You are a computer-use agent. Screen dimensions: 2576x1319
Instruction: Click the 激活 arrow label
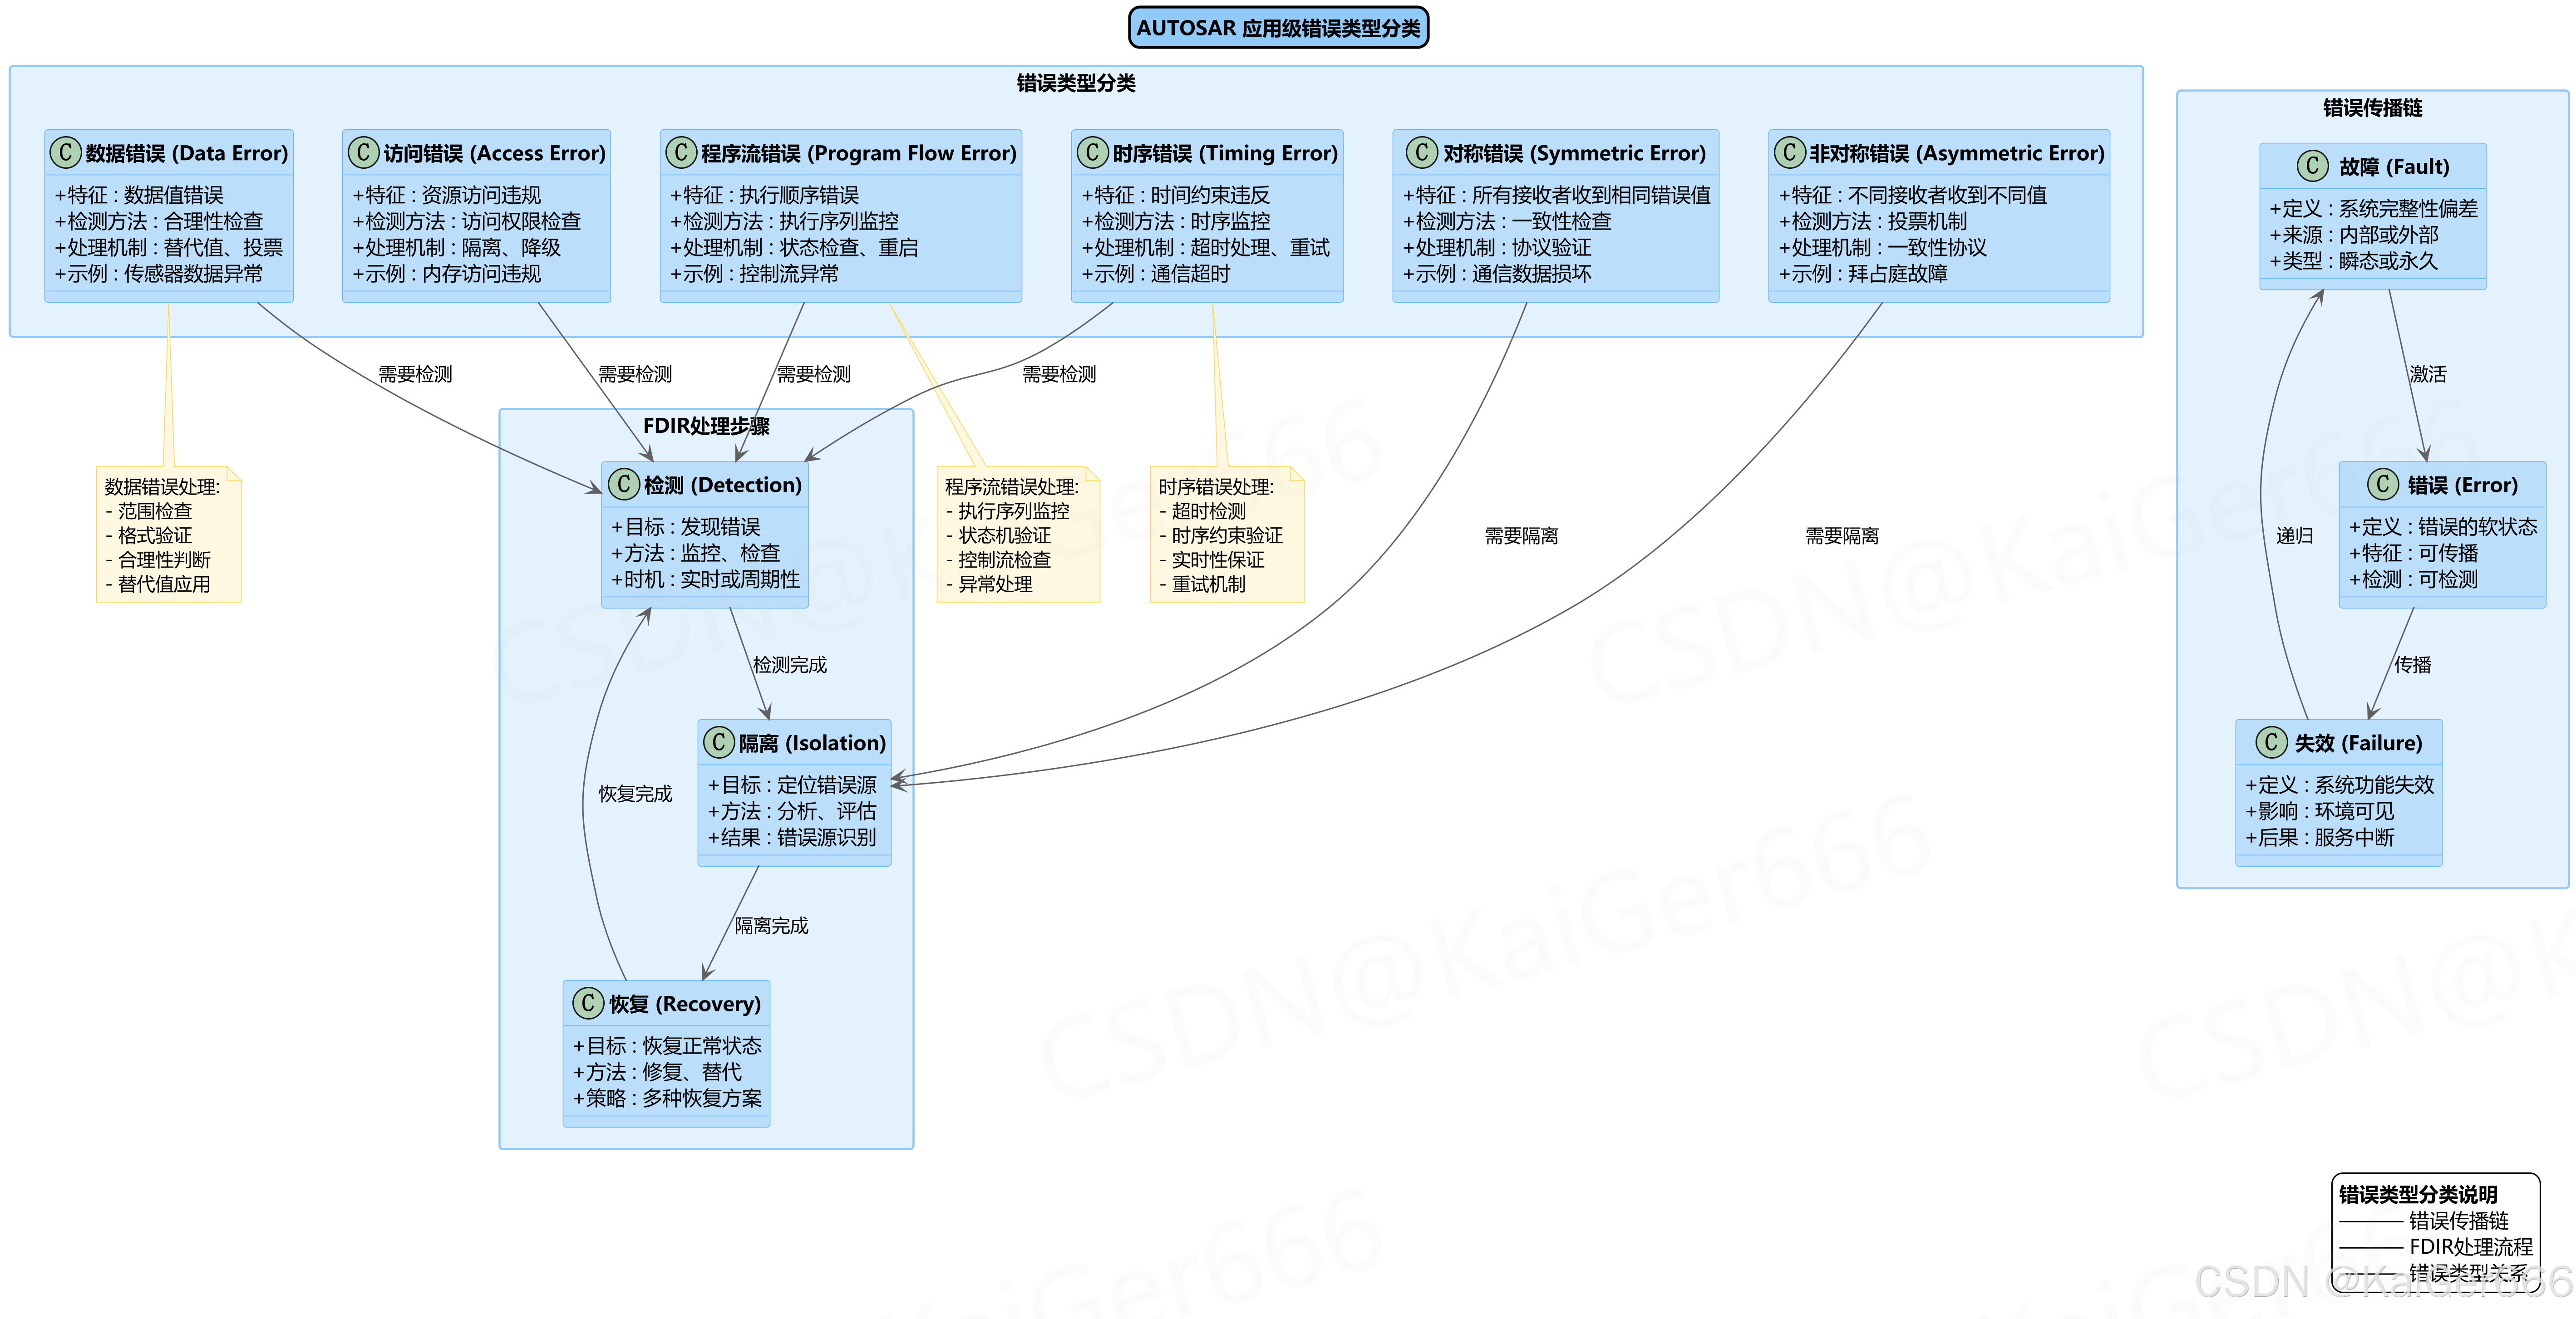point(2428,374)
